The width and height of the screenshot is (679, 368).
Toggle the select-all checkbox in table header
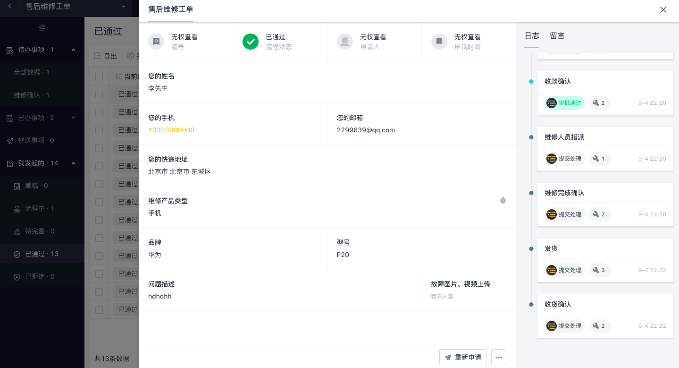pos(99,77)
